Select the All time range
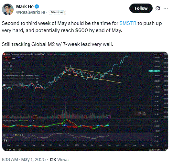 [14, 150]
